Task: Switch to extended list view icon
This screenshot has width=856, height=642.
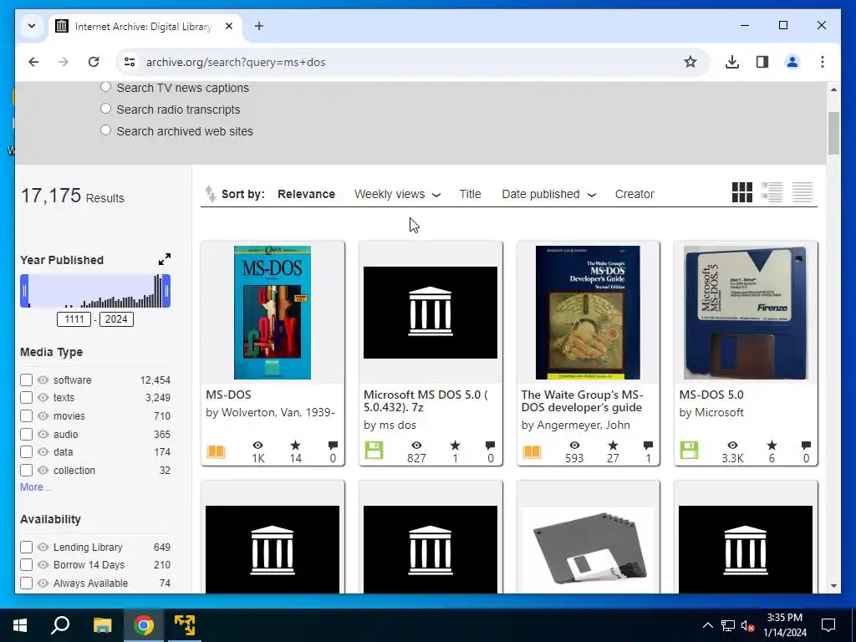Action: pos(772,192)
